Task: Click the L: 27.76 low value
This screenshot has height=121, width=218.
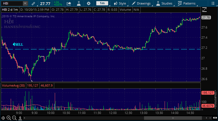Action: pyautogui.click(x=86, y=10)
